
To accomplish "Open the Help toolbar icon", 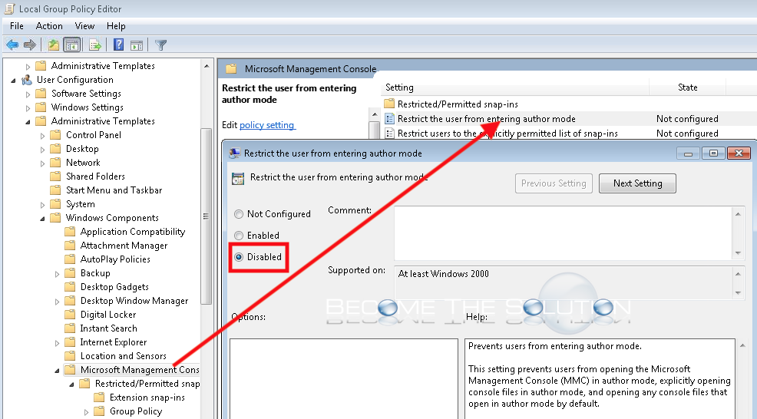I will pyautogui.click(x=118, y=45).
